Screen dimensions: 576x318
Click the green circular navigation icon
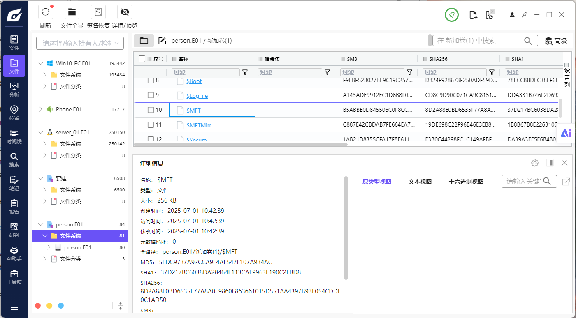(x=452, y=15)
